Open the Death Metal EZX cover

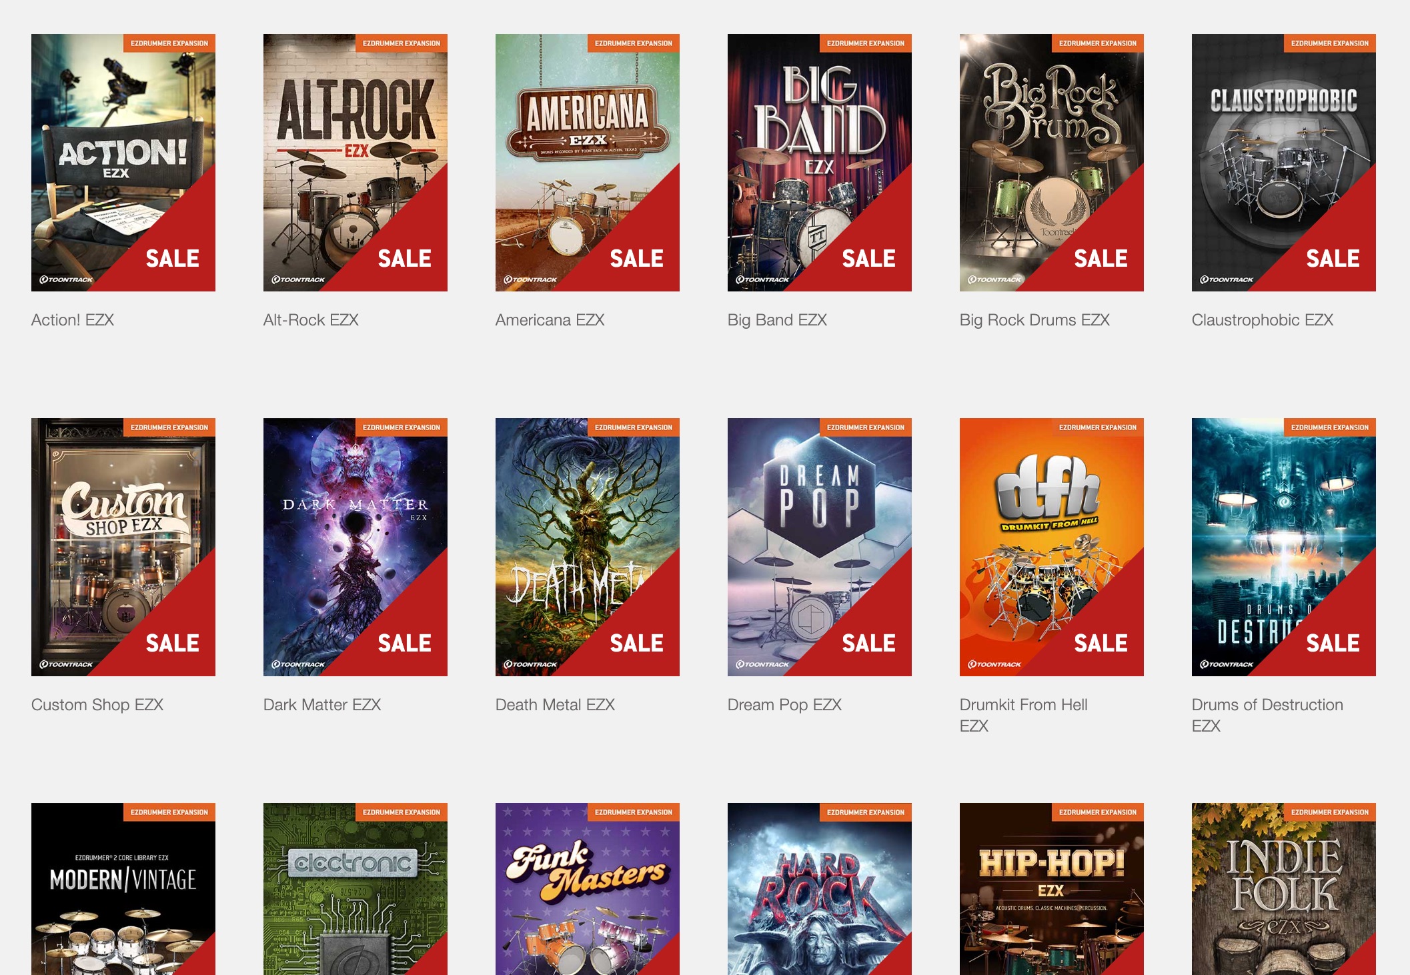click(588, 547)
